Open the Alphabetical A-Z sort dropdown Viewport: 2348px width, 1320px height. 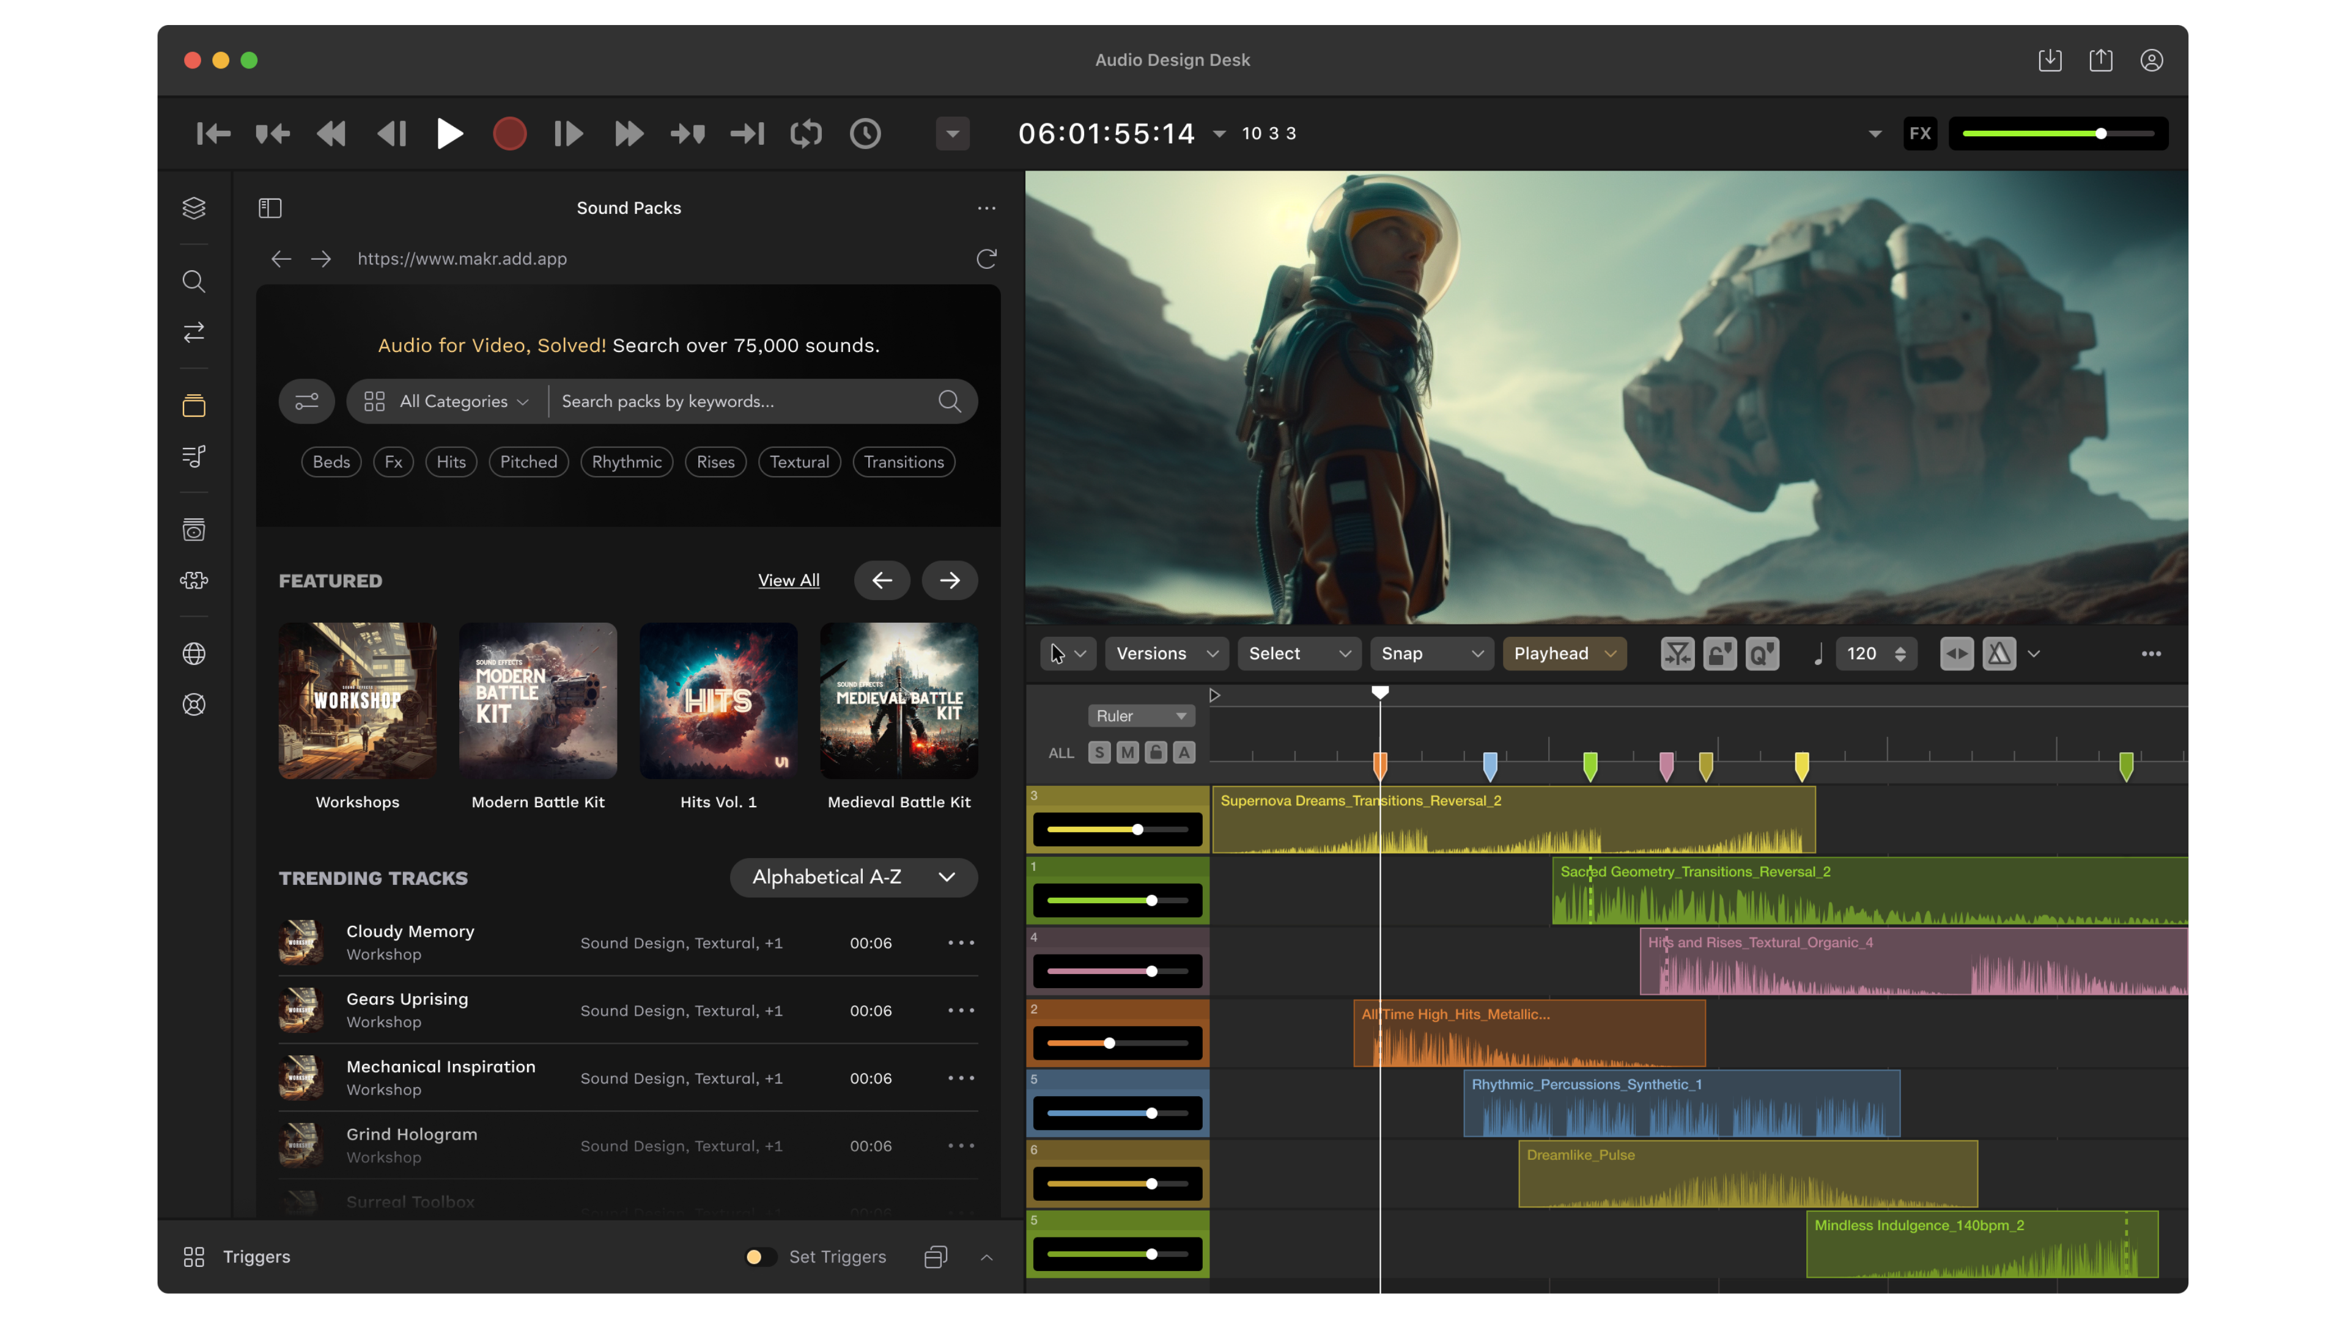pyautogui.click(x=853, y=878)
